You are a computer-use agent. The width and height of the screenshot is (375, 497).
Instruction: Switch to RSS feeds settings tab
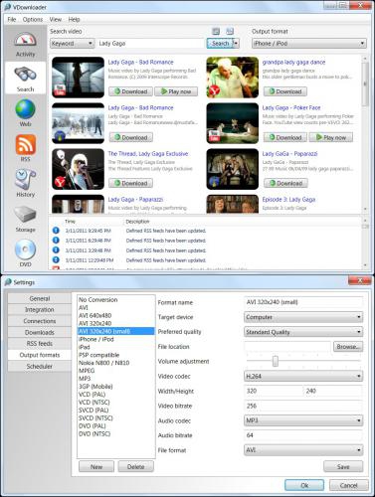pos(40,344)
